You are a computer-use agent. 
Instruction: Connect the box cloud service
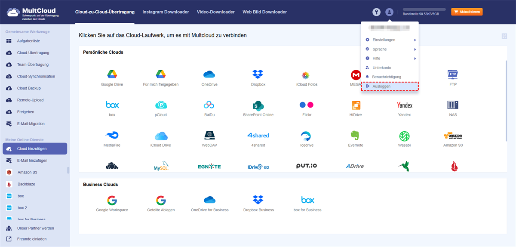point(112,105)
